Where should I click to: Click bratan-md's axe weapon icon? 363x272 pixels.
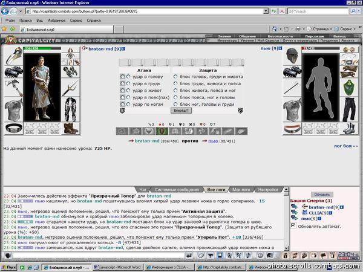point(14,88)
